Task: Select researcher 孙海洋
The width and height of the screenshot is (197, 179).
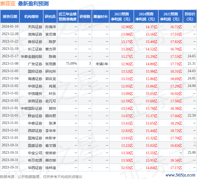Action: (50, 27)
